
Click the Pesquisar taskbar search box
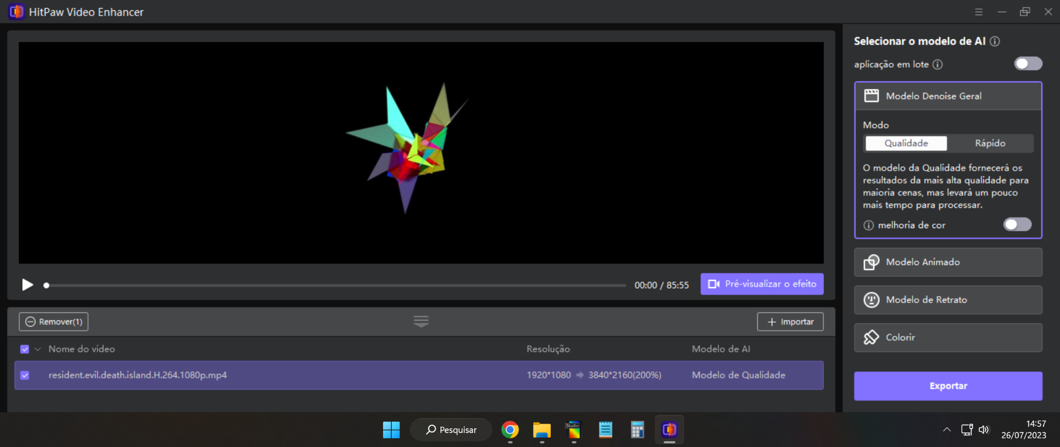click(x=451, y=430)
